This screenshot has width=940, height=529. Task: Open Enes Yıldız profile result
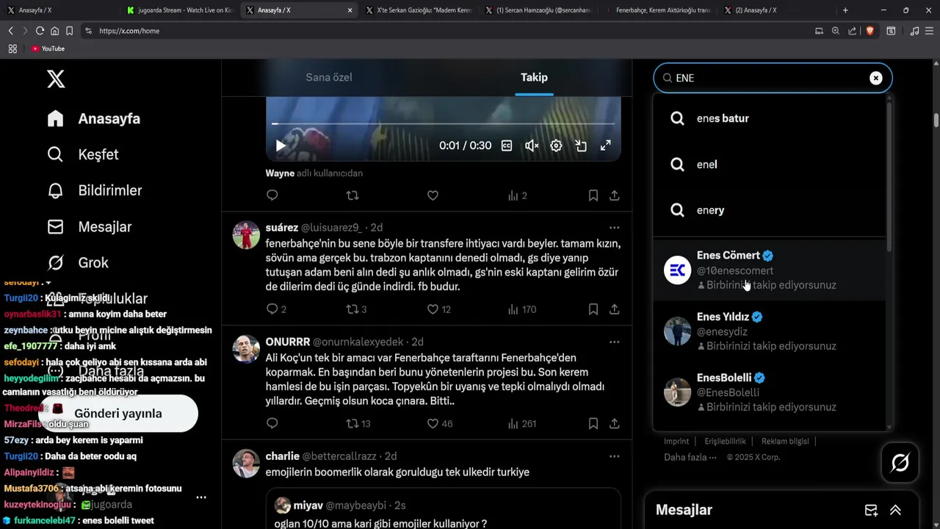click(x=769, y=331)
